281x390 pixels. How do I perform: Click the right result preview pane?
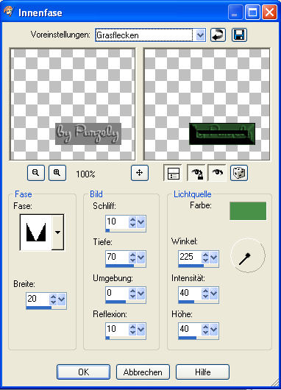[x=207, y=104]
